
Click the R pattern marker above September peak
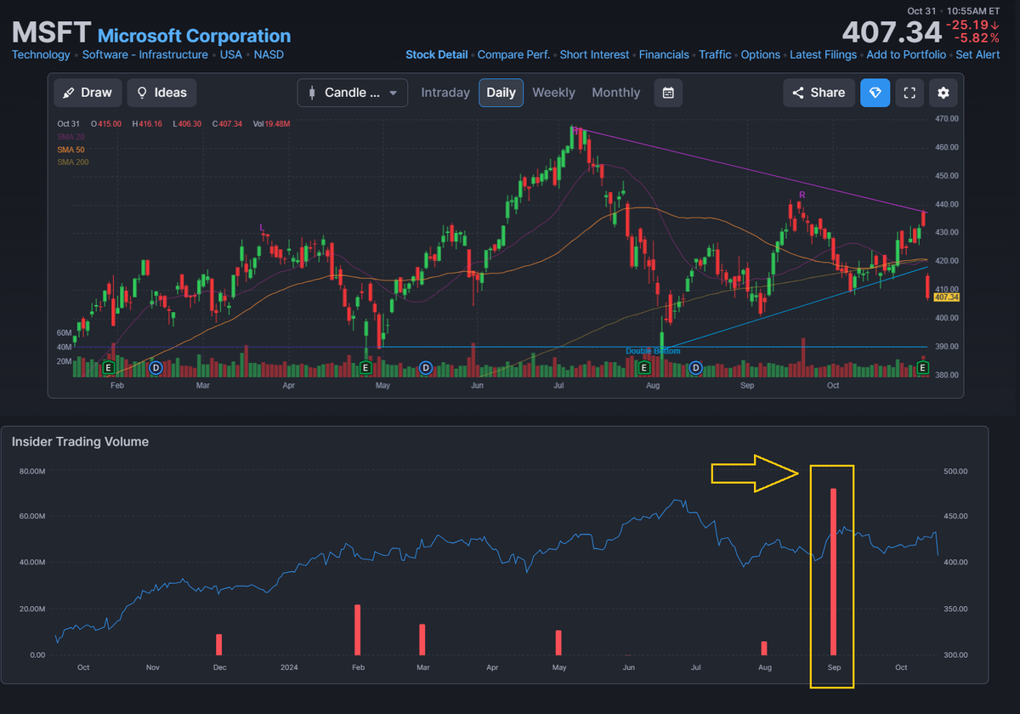click(802, 195)
